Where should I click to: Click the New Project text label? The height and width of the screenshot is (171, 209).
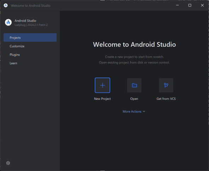[102, 99]
